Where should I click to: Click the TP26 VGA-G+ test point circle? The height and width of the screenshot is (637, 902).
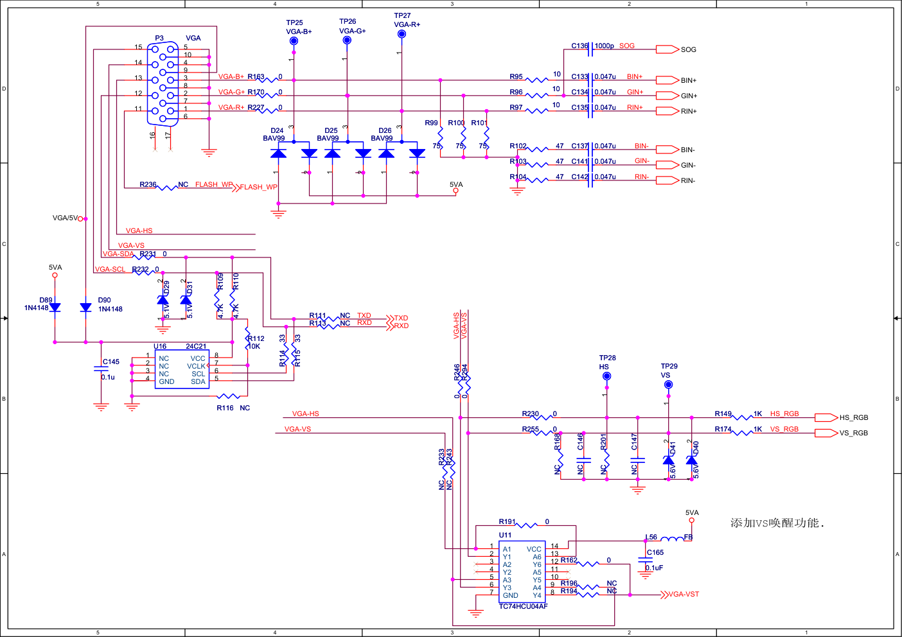click(x=347, y=40)
